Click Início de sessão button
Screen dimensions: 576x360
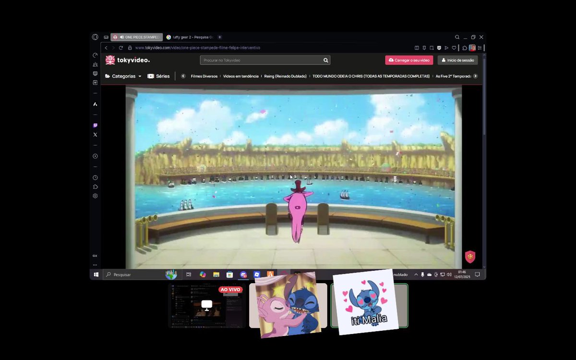(457, 60)
